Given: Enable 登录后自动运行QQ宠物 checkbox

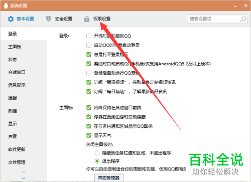Looking at the screenshot, I should click(x=89, y=73).
